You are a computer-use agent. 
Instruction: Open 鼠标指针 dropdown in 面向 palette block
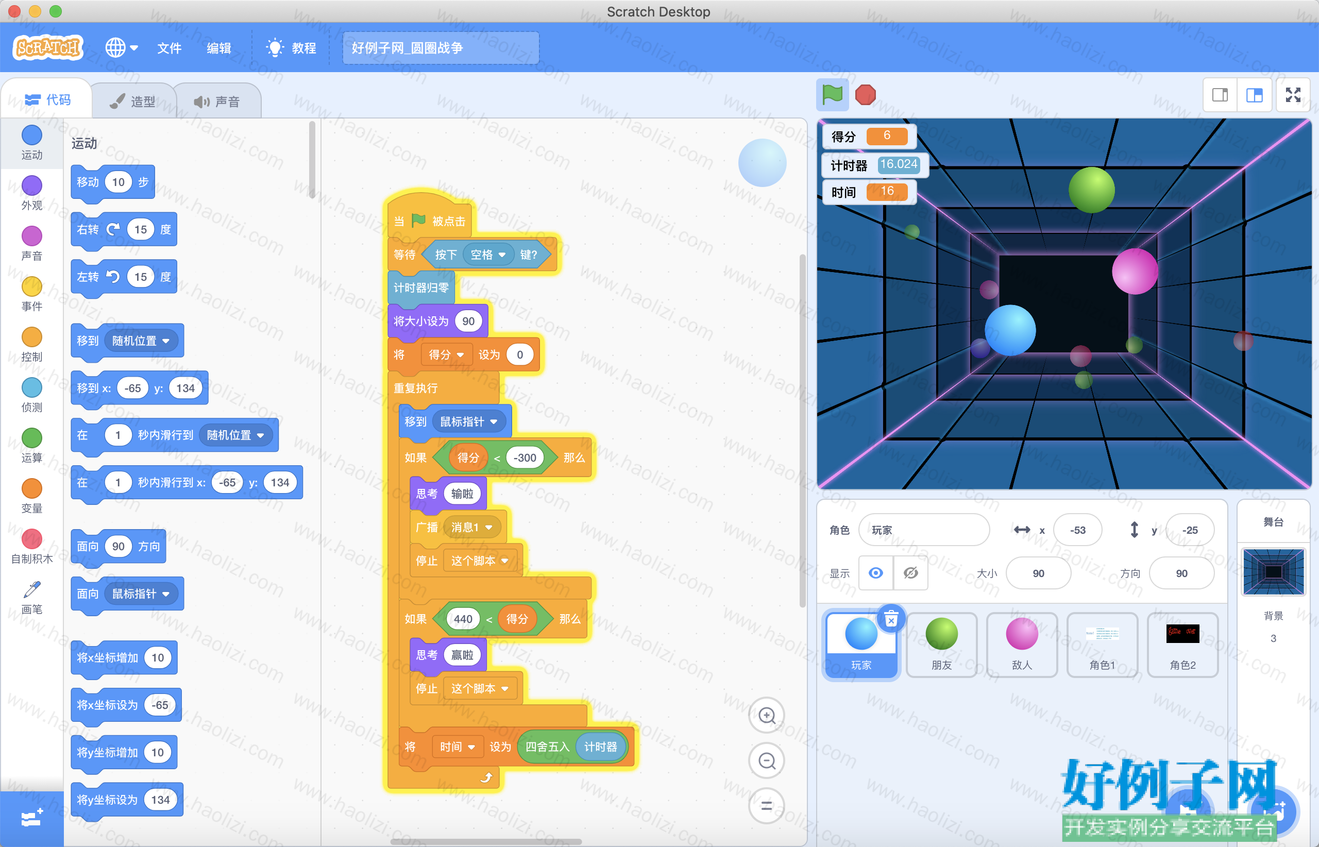pos(141,594)
